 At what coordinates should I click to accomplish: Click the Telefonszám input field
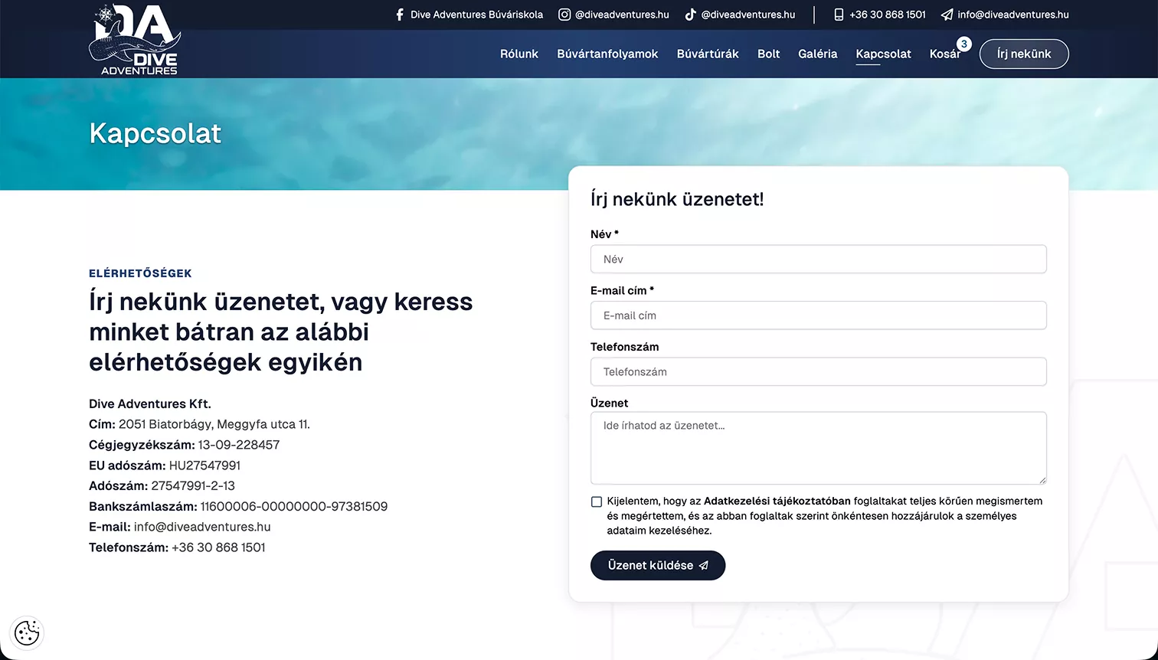[x=819, y=371]
